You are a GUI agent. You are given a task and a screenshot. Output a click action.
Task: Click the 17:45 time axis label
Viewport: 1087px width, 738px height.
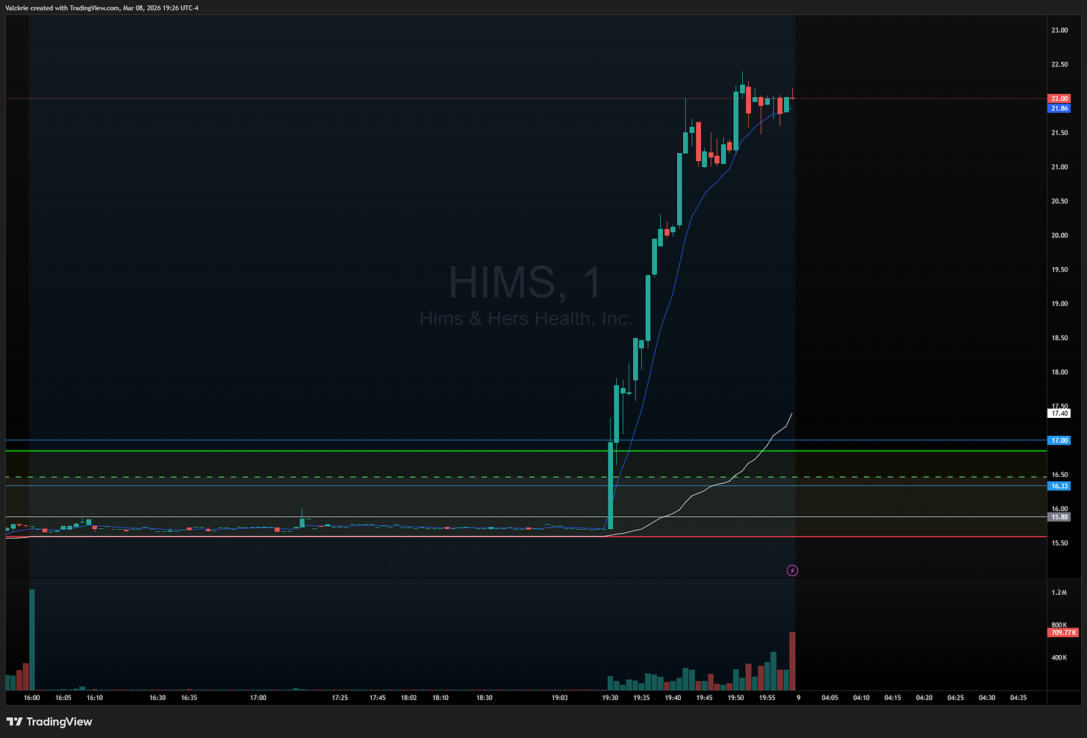click(378, 698)
